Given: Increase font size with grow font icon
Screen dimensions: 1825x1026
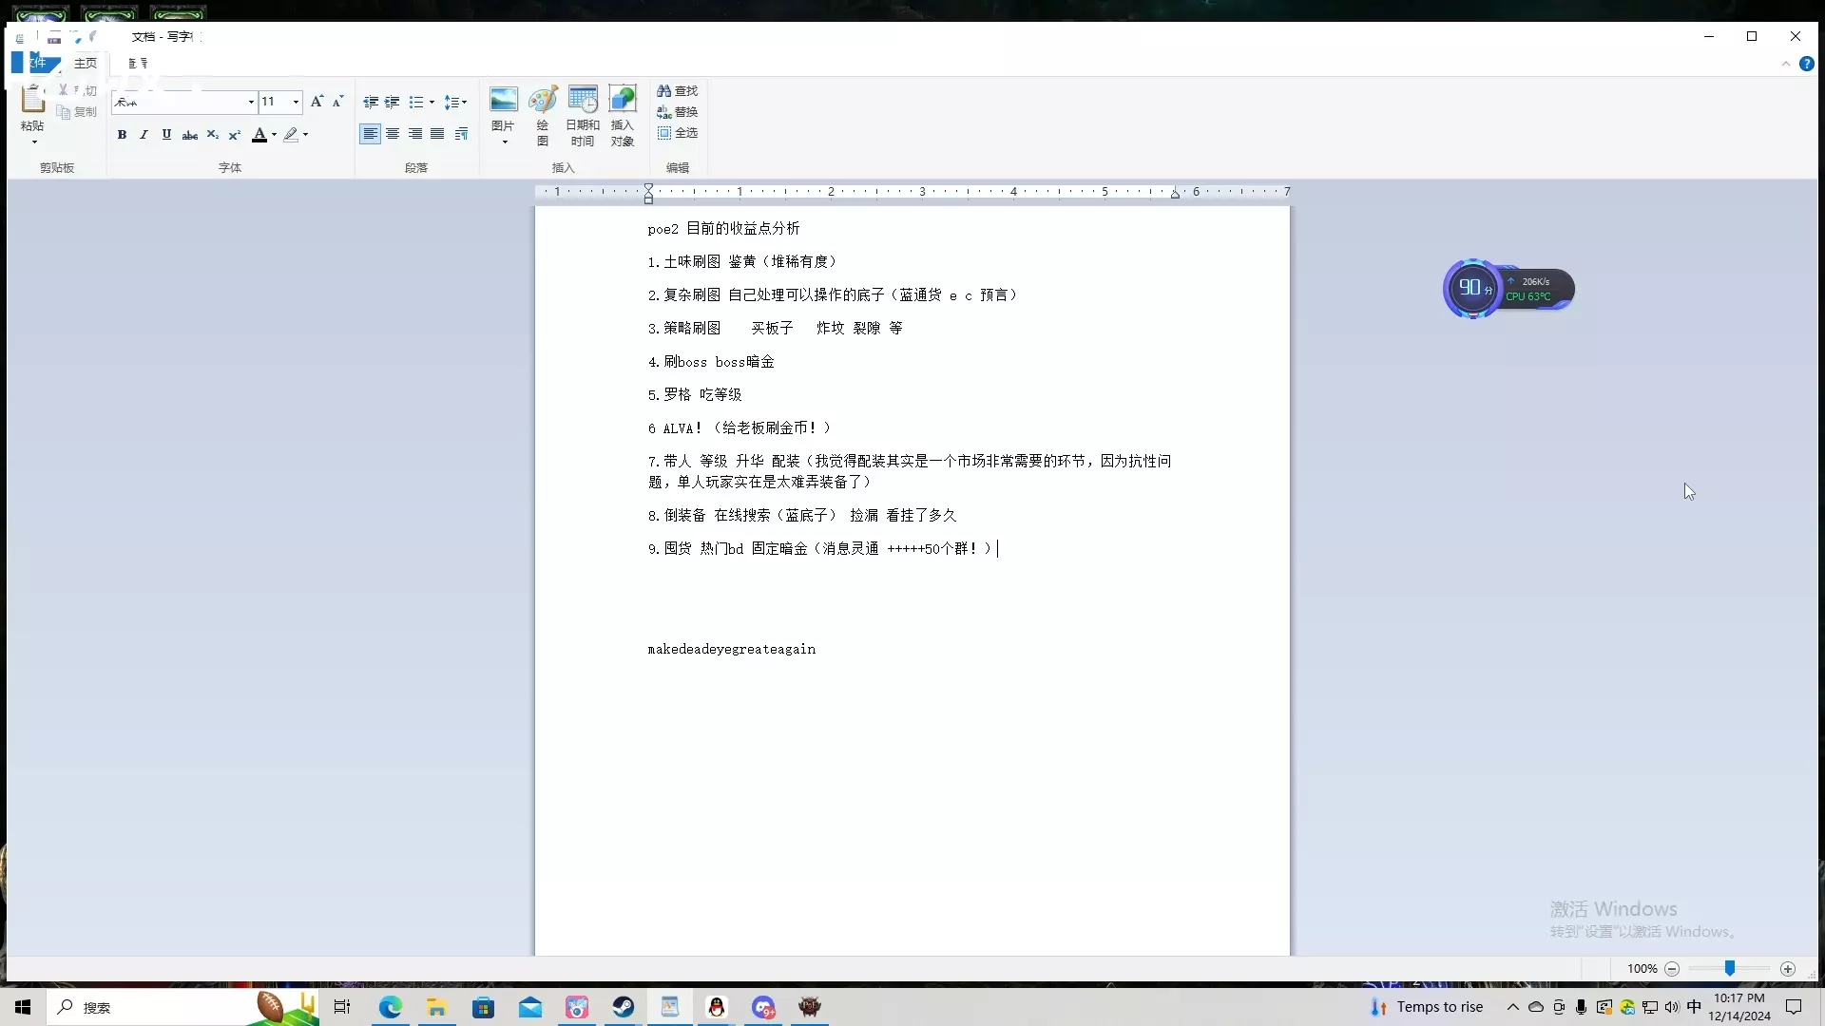Looking at the screenshot, I should click(317, 102).
